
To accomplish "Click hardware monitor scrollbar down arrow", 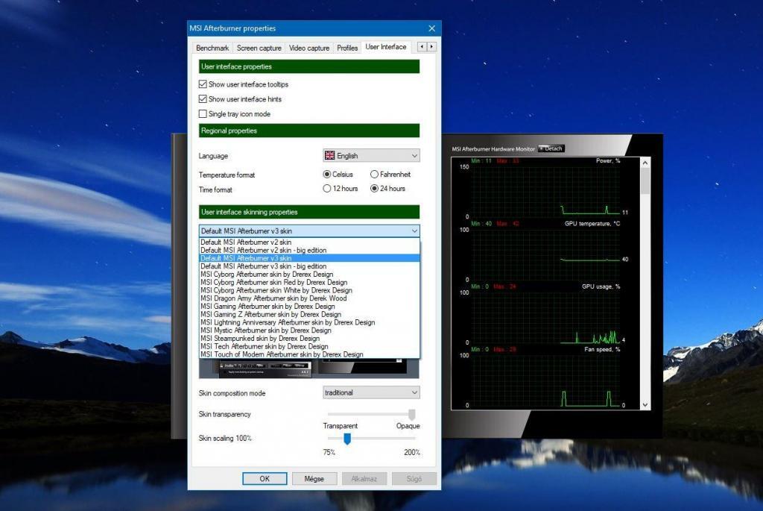I will coord(645,404).
